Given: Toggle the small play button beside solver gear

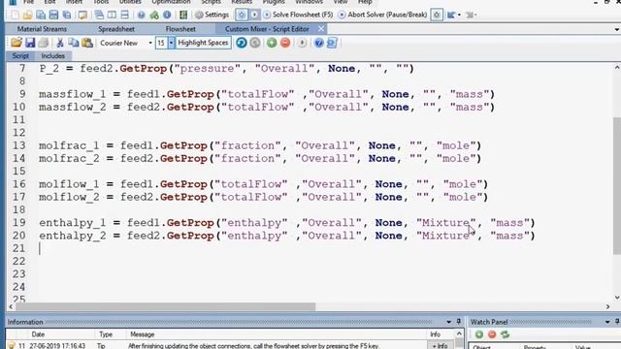Looking at the screenshot, I should pyautogui.click(x=254, y=16).
